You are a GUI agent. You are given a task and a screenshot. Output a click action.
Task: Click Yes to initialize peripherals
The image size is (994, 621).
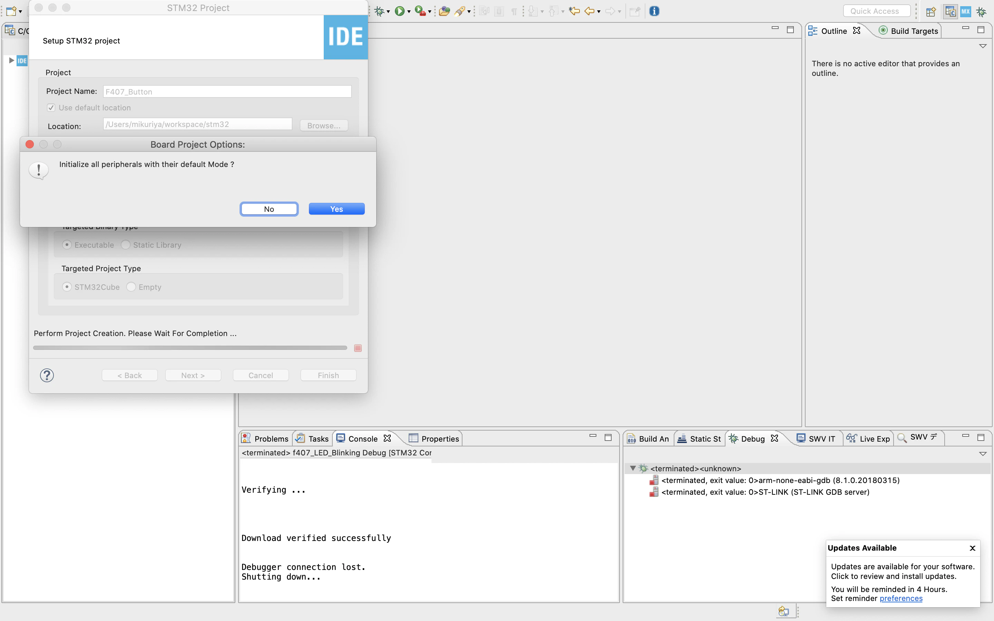(x=337, y=209)
